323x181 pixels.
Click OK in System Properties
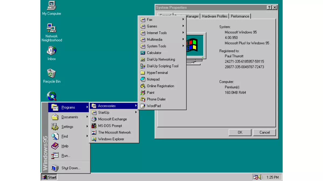240,132
